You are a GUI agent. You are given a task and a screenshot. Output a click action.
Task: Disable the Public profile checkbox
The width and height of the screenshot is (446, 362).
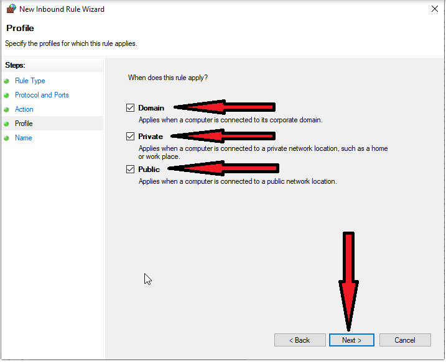pyautogui.click(x=130, y=170)
